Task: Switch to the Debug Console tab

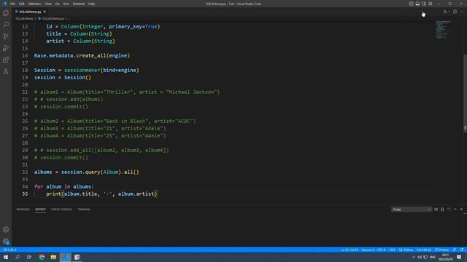Action: pos(61,210)
